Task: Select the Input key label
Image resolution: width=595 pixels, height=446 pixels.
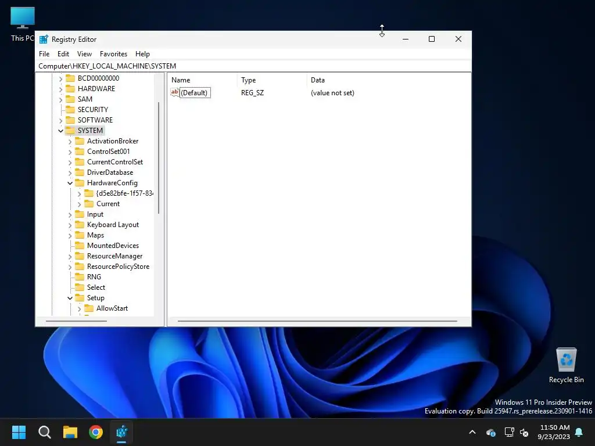Action: tap(95, 214)
